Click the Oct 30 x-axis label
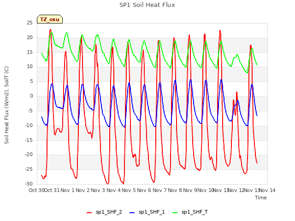Image resolution: width=295 pixels, height=221 pixels. pos(36,190)
